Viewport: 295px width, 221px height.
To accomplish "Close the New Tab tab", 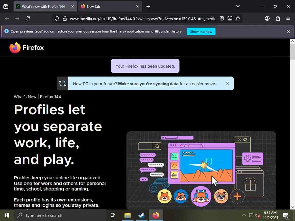I will tap(137, 6).
